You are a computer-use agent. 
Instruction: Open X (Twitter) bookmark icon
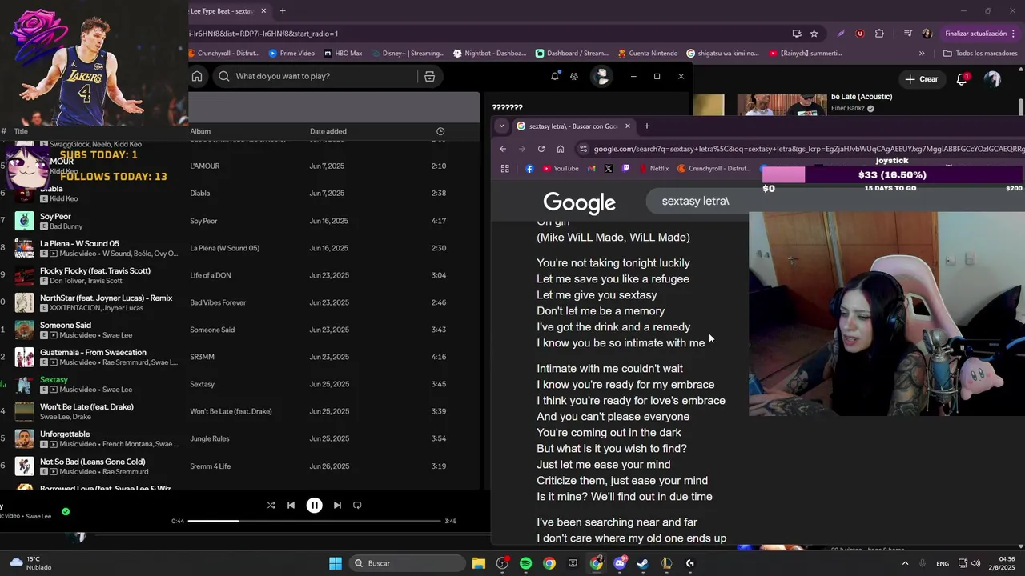coord(609,169)
